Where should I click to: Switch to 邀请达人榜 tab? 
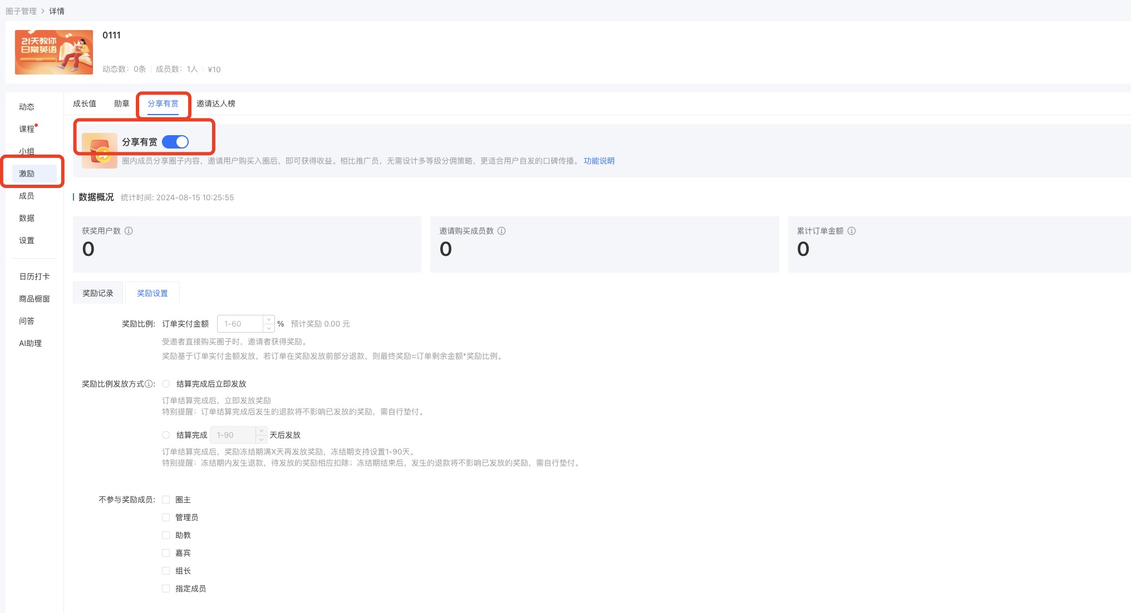[215, 103]
